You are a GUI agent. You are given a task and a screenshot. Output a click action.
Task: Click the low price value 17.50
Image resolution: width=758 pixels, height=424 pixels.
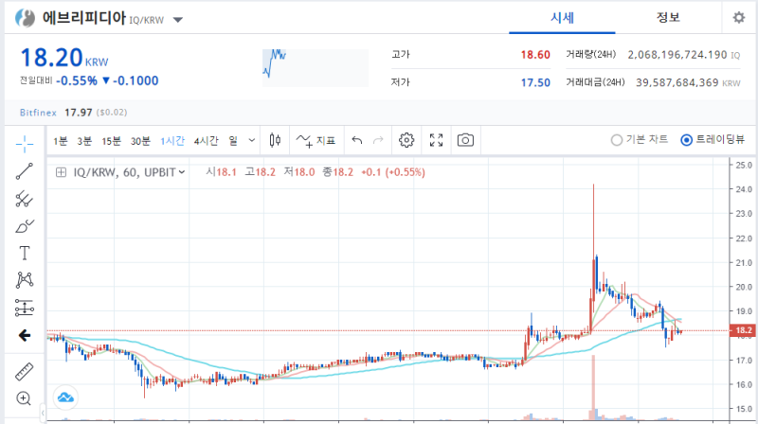tap(535, 82)
